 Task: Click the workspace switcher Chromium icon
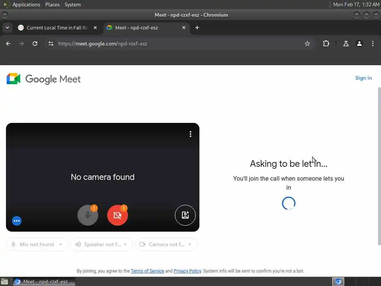pyautogui.click(x=338, y=282)
